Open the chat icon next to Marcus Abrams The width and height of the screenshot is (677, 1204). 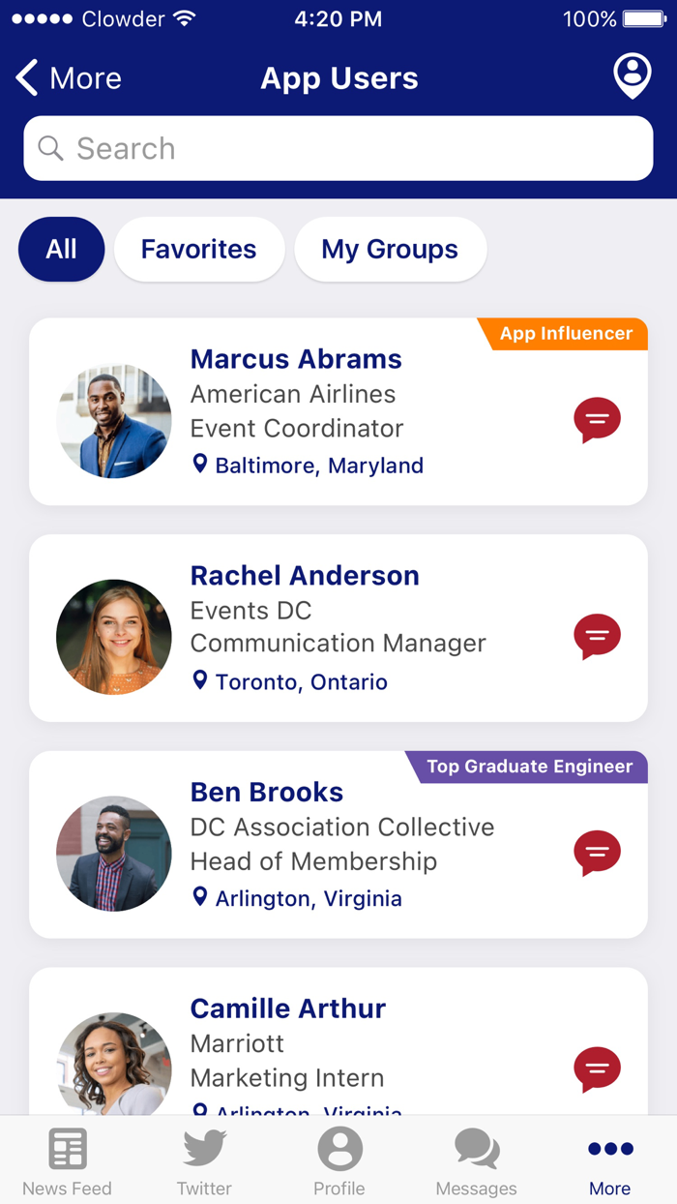click(597, 420)
